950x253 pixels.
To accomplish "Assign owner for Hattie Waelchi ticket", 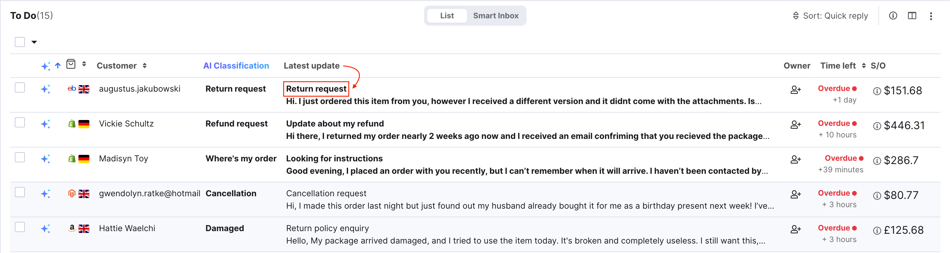I will point(796,229).
